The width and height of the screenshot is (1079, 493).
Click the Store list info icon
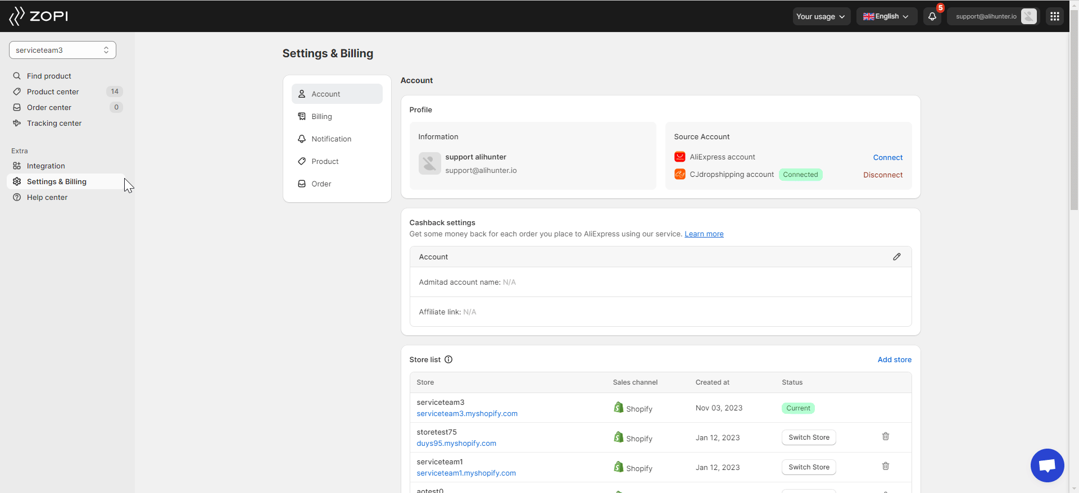[448, 360]
